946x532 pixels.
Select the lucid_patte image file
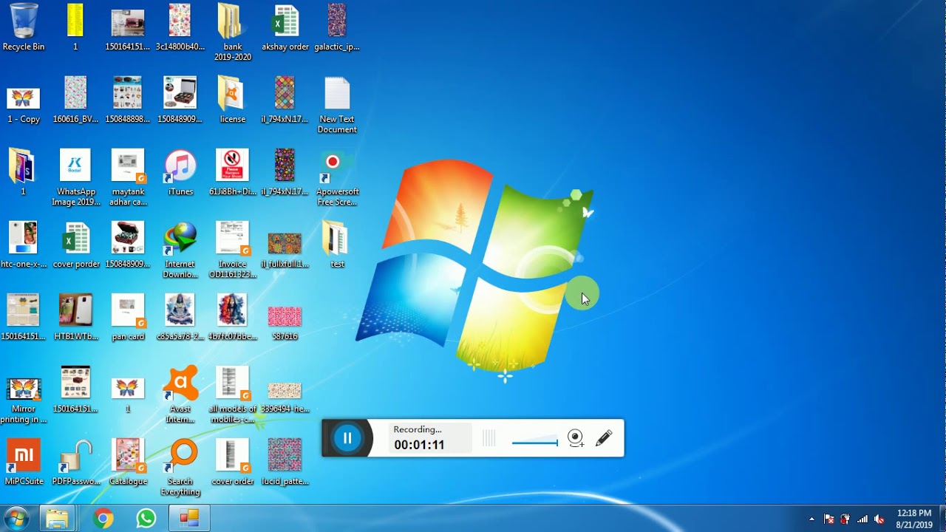coord(285,463)
